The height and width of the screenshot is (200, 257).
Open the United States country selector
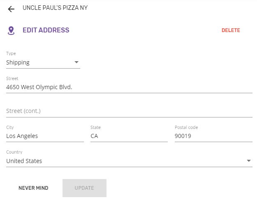point(129,161)
